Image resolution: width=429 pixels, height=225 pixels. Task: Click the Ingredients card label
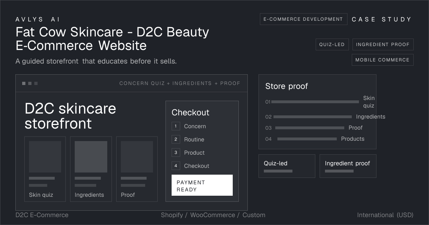pos(89,195)
